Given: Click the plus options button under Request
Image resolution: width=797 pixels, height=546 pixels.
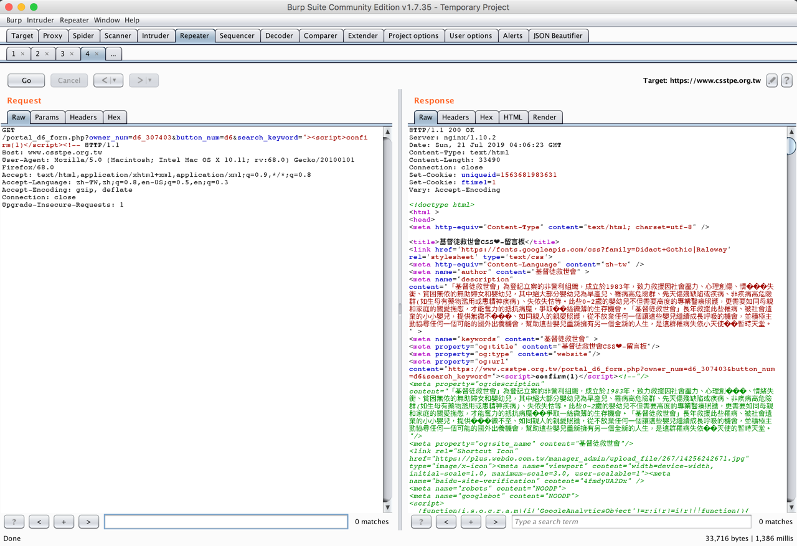Looking at the screenshot, I should pos(64,522).
